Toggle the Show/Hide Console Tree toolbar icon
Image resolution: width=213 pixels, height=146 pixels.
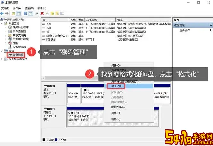pyautogui.click(x=19, y=13)
